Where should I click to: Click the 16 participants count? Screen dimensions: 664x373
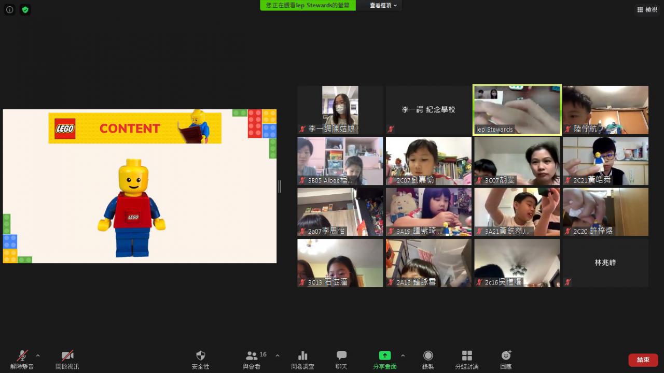pos(263,354)
